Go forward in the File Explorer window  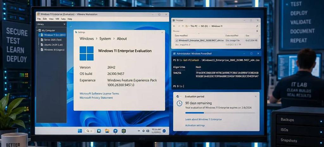[x=178, y=26]
